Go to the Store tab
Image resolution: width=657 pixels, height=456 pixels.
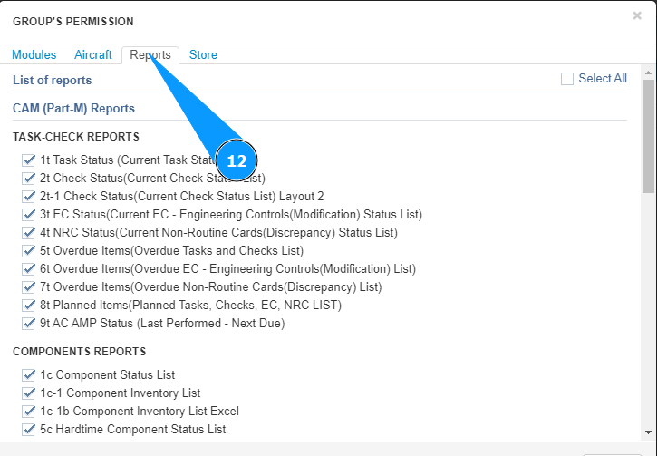pyautogui.click(x=203, y=55)
